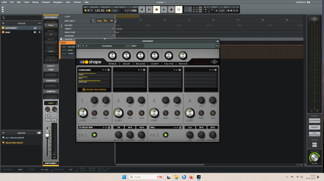
Task: Toggle the FX 1 enable LED button
Action: click(x=94, y=135)
